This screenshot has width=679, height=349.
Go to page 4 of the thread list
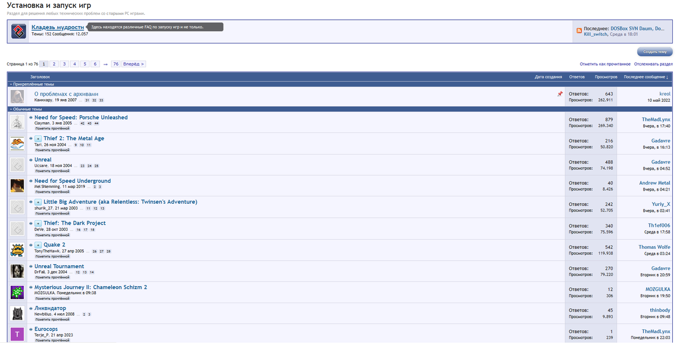75,64
